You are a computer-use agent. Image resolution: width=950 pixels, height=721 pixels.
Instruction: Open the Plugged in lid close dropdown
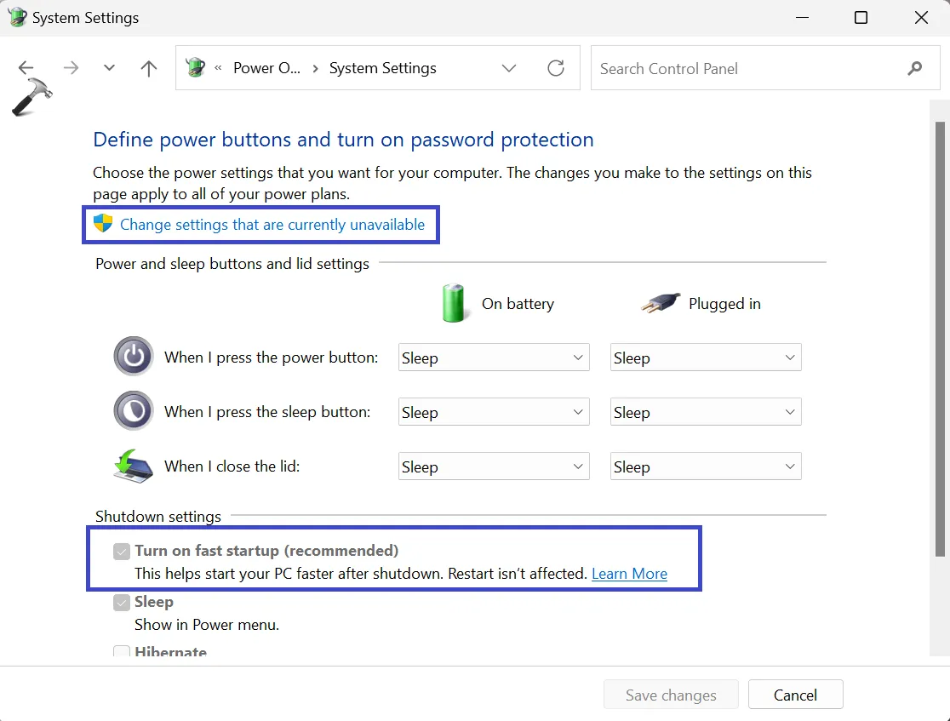click(705, 466)
